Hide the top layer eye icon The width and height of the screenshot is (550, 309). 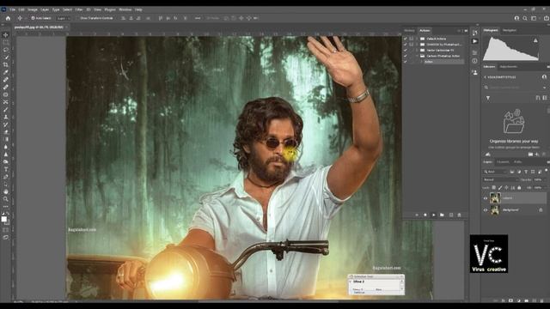coord(486,198)
